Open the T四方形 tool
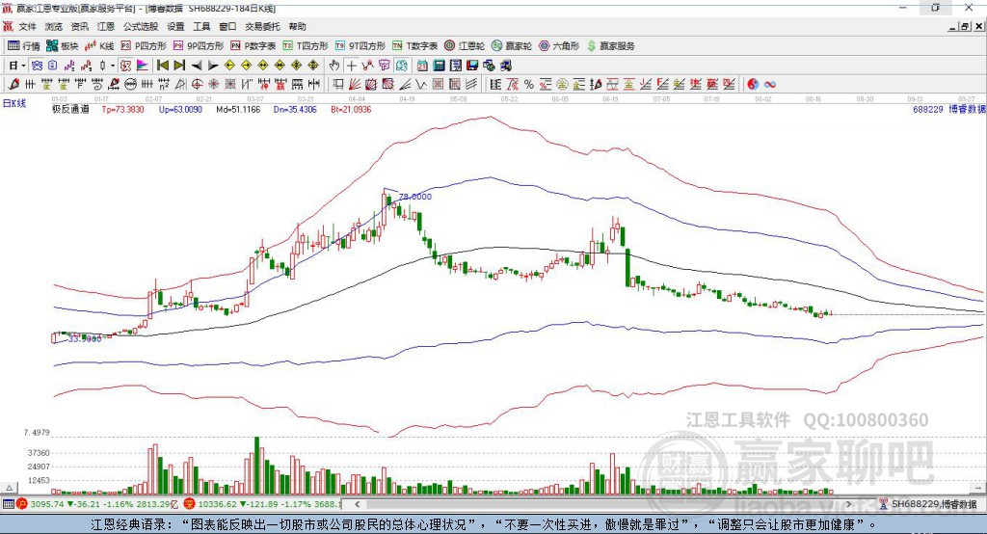The height and width of the screenshot is (534, 987). pyautogui.click(x=306, y=46)
